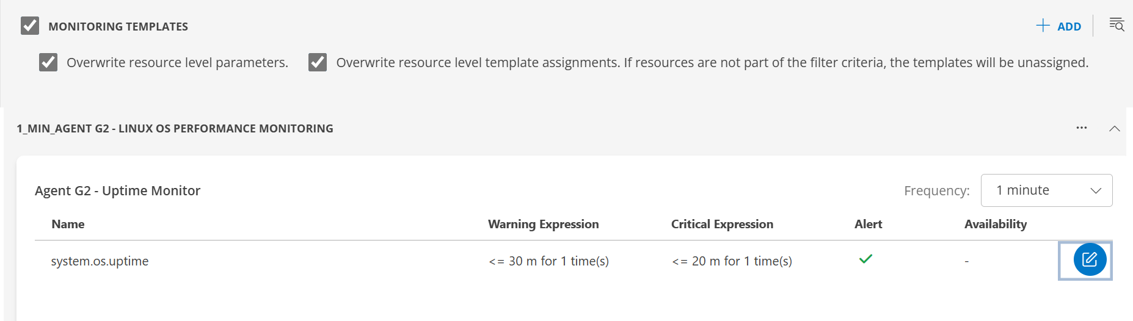
Task: Click the Agent G2 - Uptime Monitor heading
Action: (x=117, y=191)
